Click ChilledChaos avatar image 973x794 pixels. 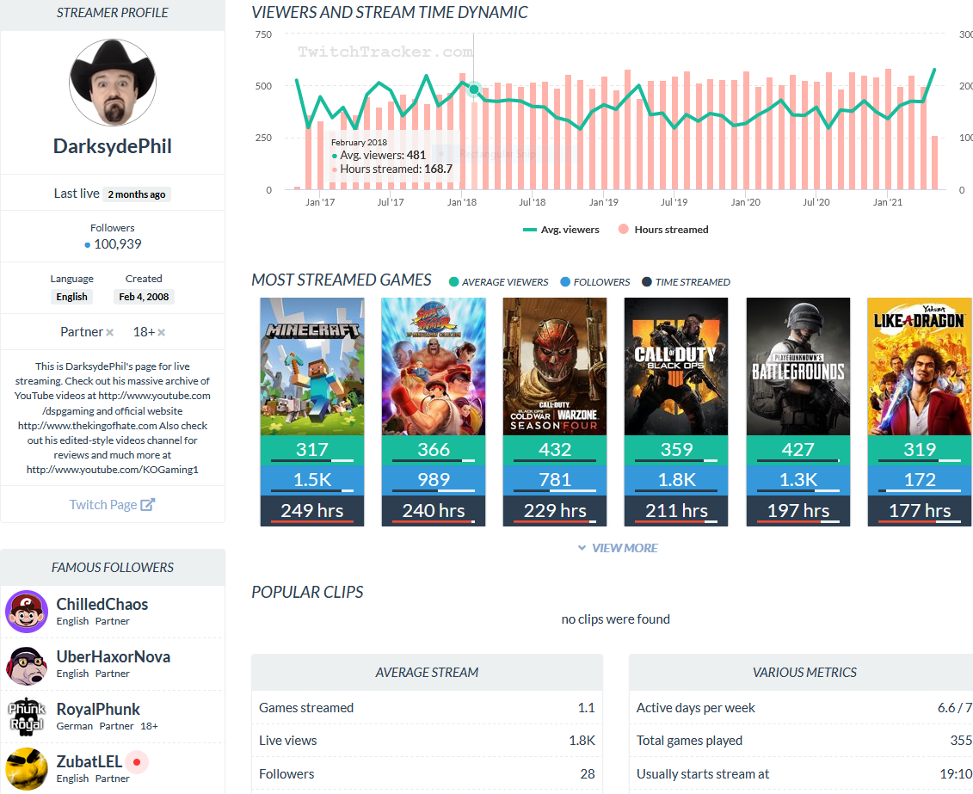coord(27,612)
